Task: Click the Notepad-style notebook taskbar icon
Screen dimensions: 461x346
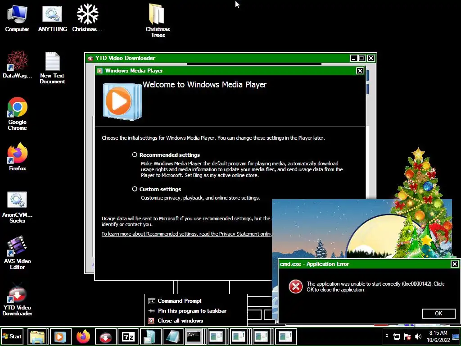Action: 173,336
